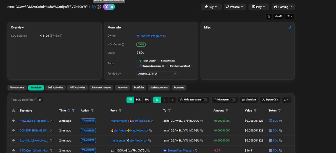The height and width of the screenshot is (153, 336).
Task: Open the Play dropdown
Action: (259, 7)
